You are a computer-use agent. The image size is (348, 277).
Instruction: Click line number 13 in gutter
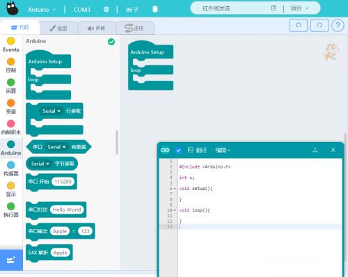[170, 226]
